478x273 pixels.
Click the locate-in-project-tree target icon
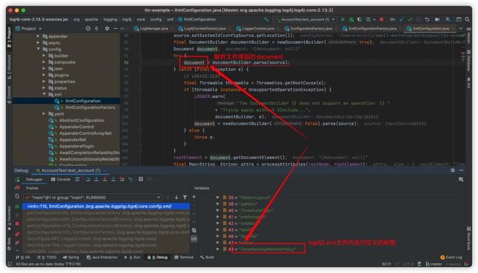[88, 28]
